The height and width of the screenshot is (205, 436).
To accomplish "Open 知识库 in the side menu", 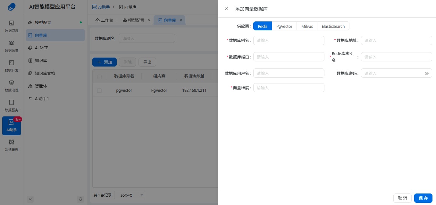I will [x=55, y=60].
